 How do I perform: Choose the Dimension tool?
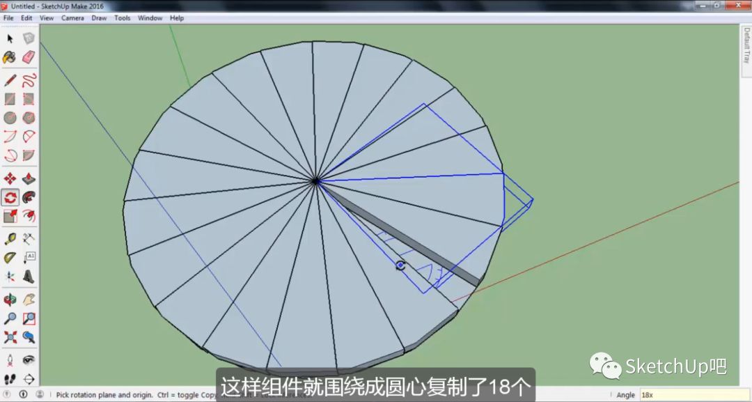tap(29, 239)
